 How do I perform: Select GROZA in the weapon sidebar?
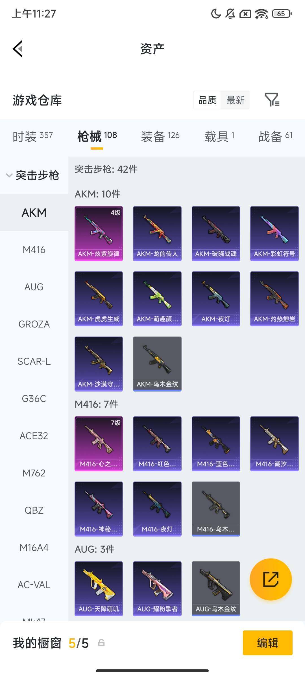(34, 324)
